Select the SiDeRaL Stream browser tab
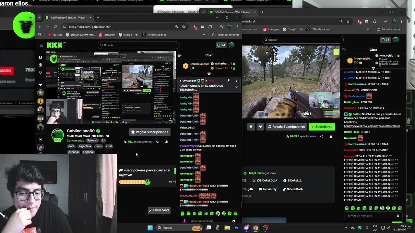 (x=233, y=12)
